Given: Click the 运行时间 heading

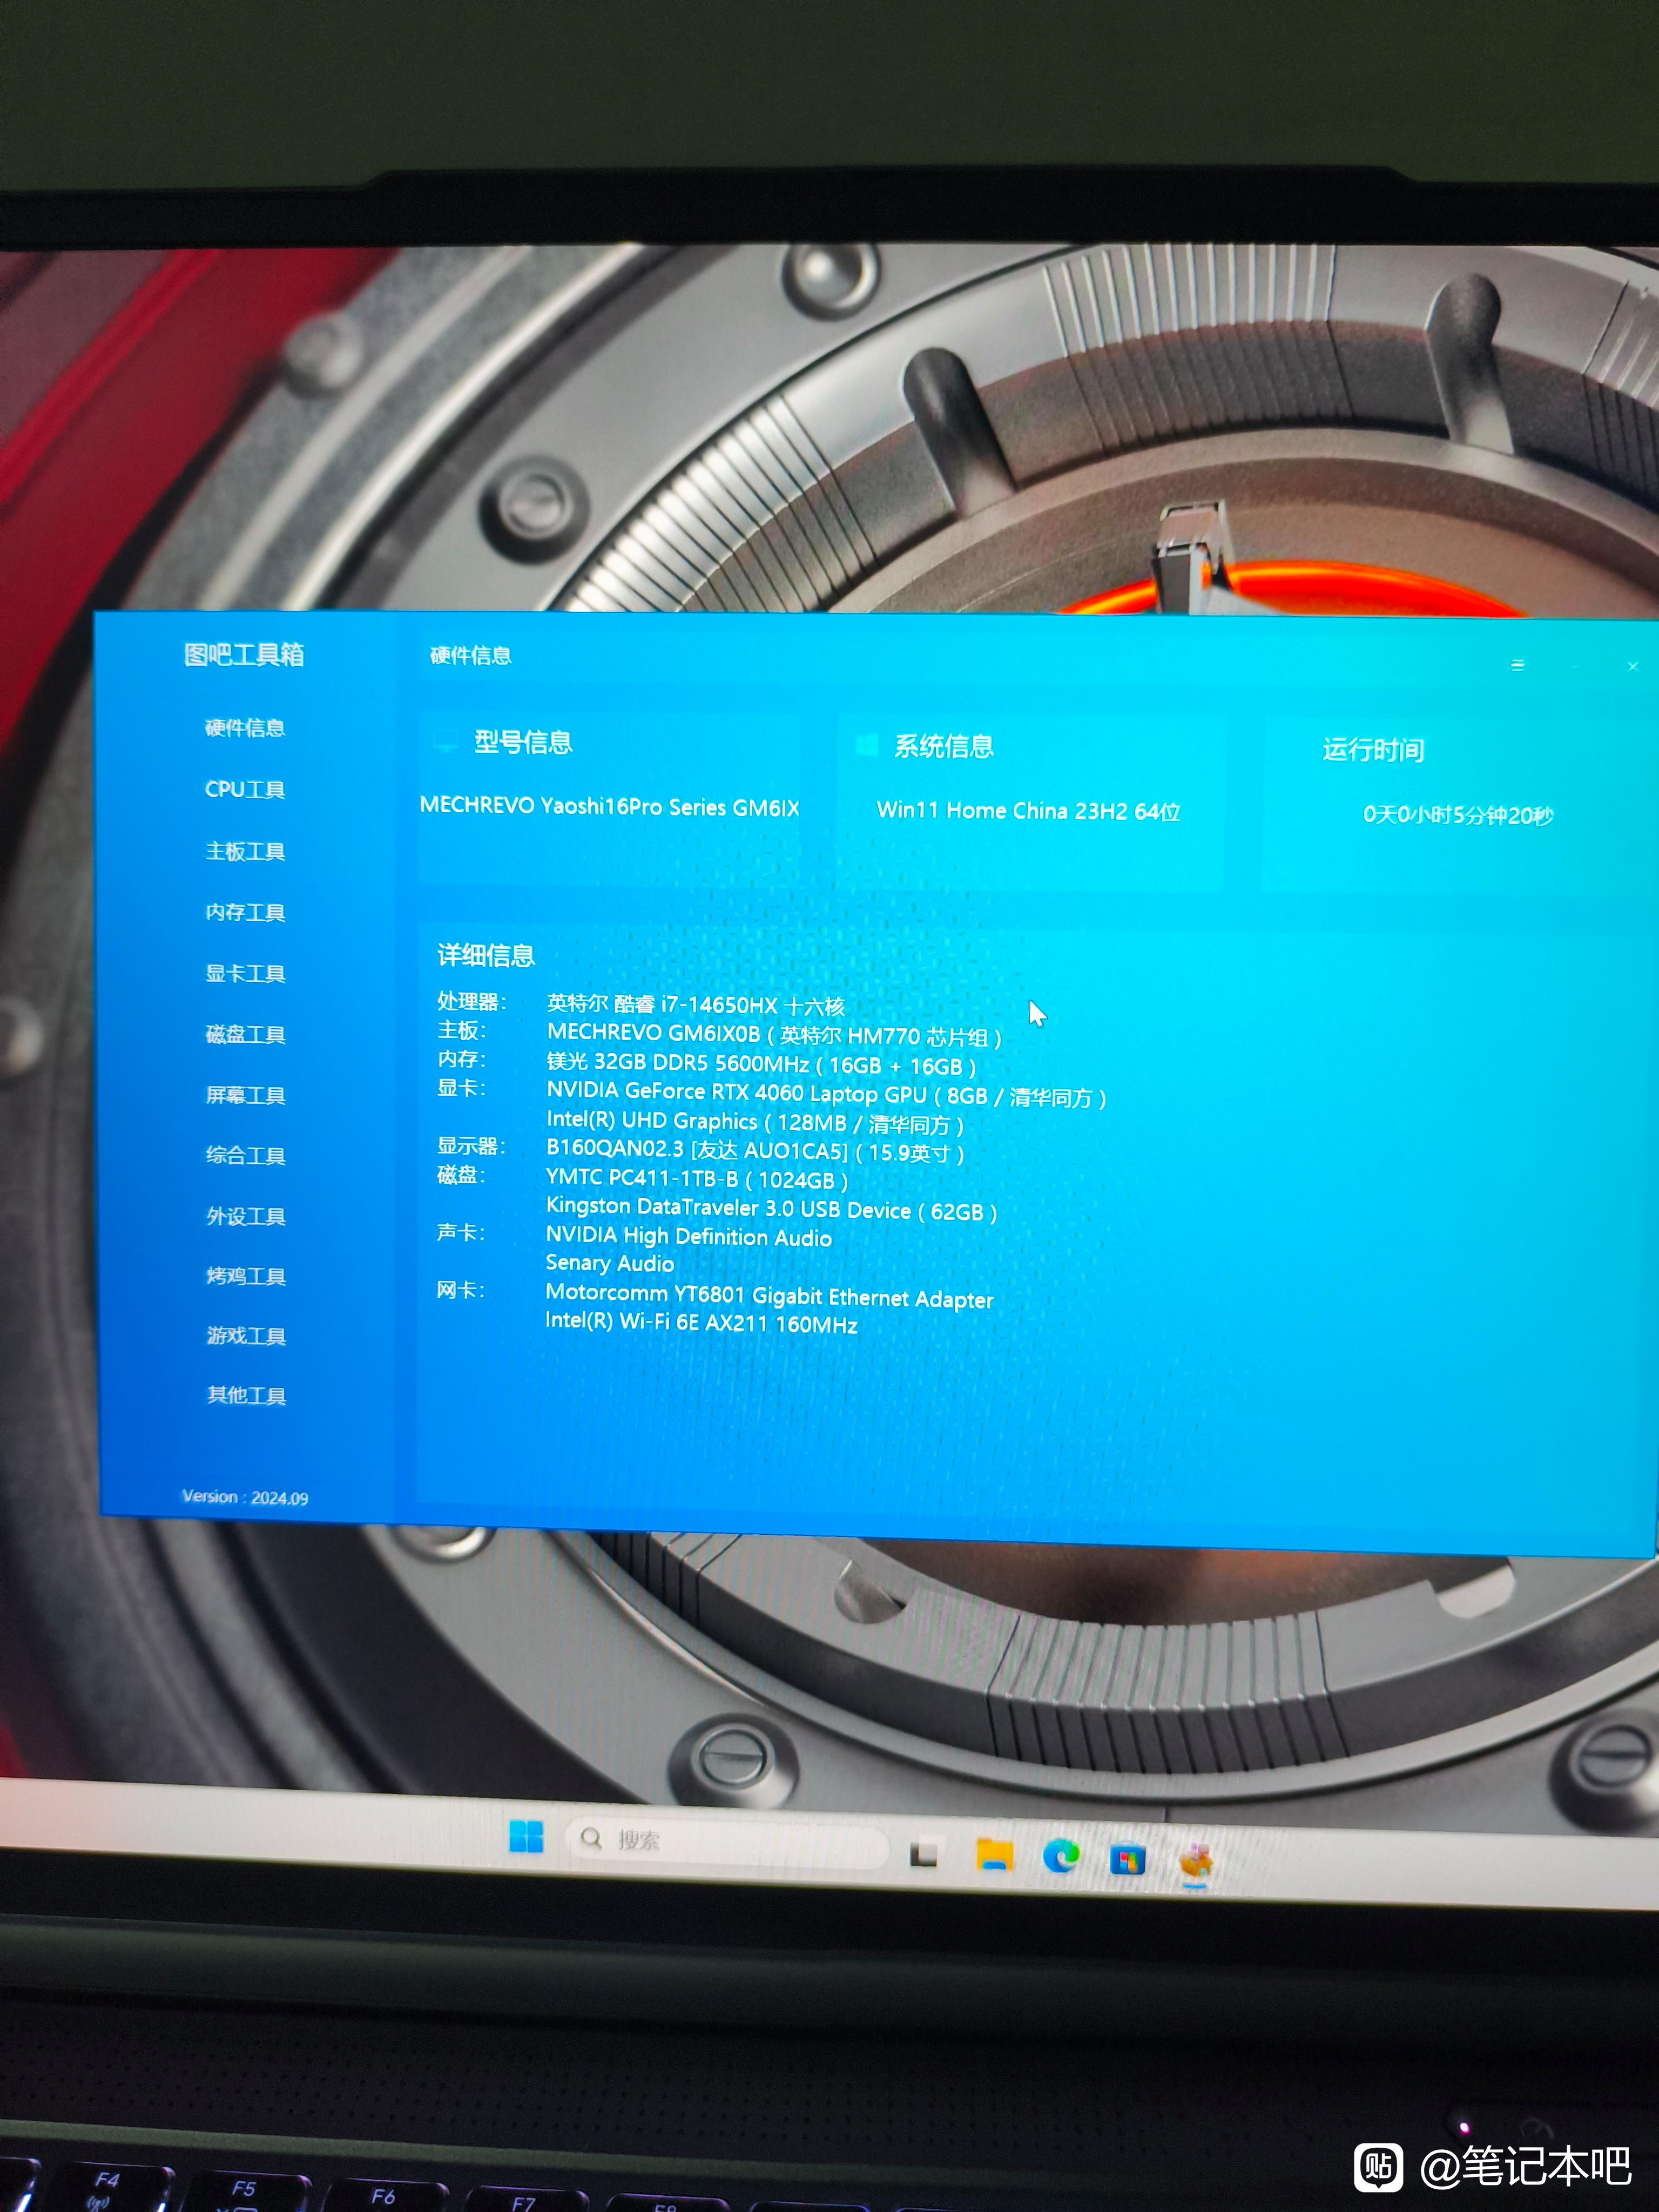Looking at the screenshot, I should coord(1373,750).
